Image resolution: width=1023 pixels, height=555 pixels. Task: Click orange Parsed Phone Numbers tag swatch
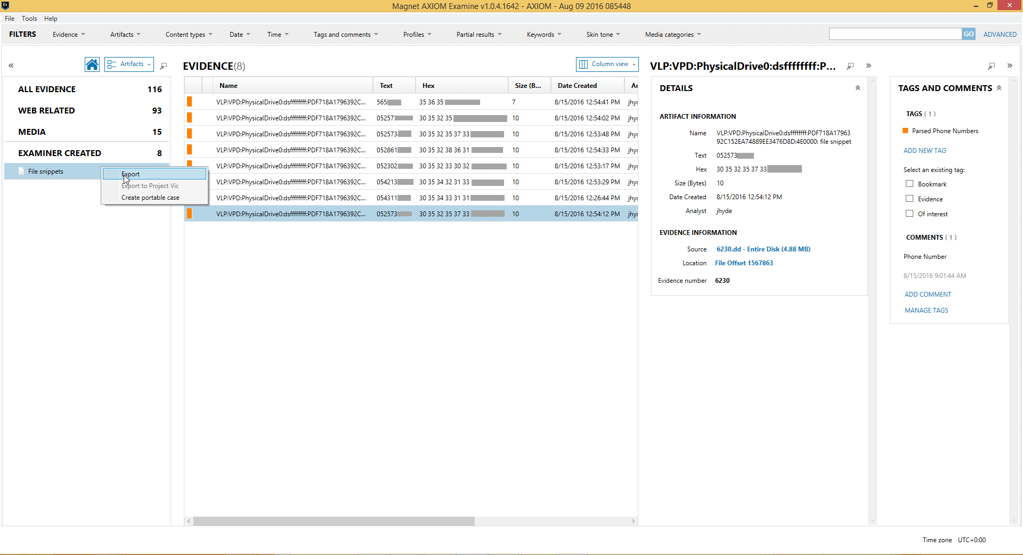pos(905,130)
